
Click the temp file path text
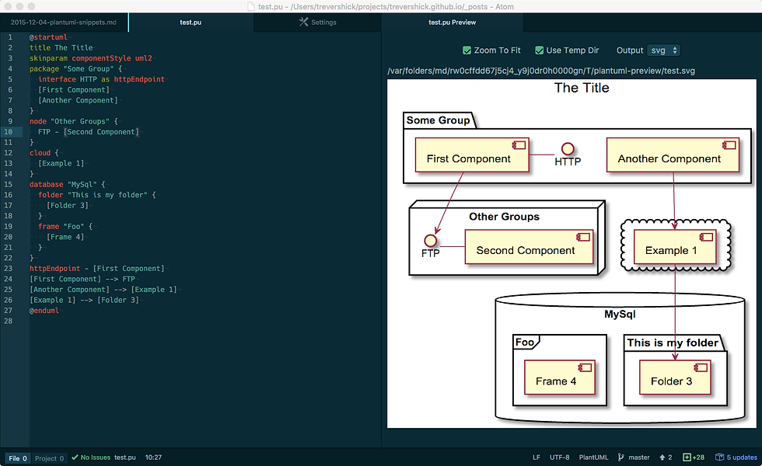(x=541, y=71)
